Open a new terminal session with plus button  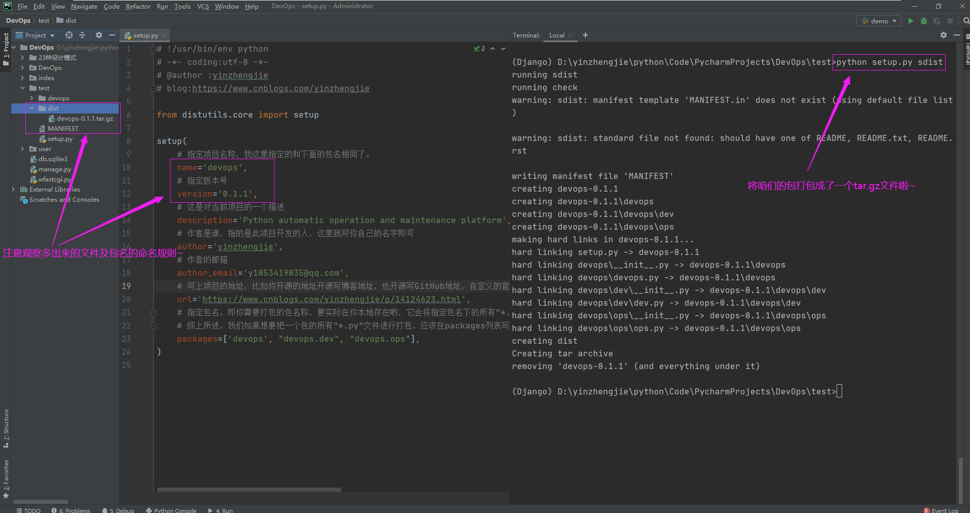click(585, 35)
